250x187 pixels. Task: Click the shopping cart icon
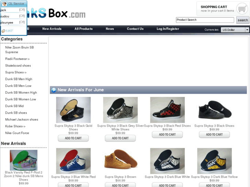point(242,9)
